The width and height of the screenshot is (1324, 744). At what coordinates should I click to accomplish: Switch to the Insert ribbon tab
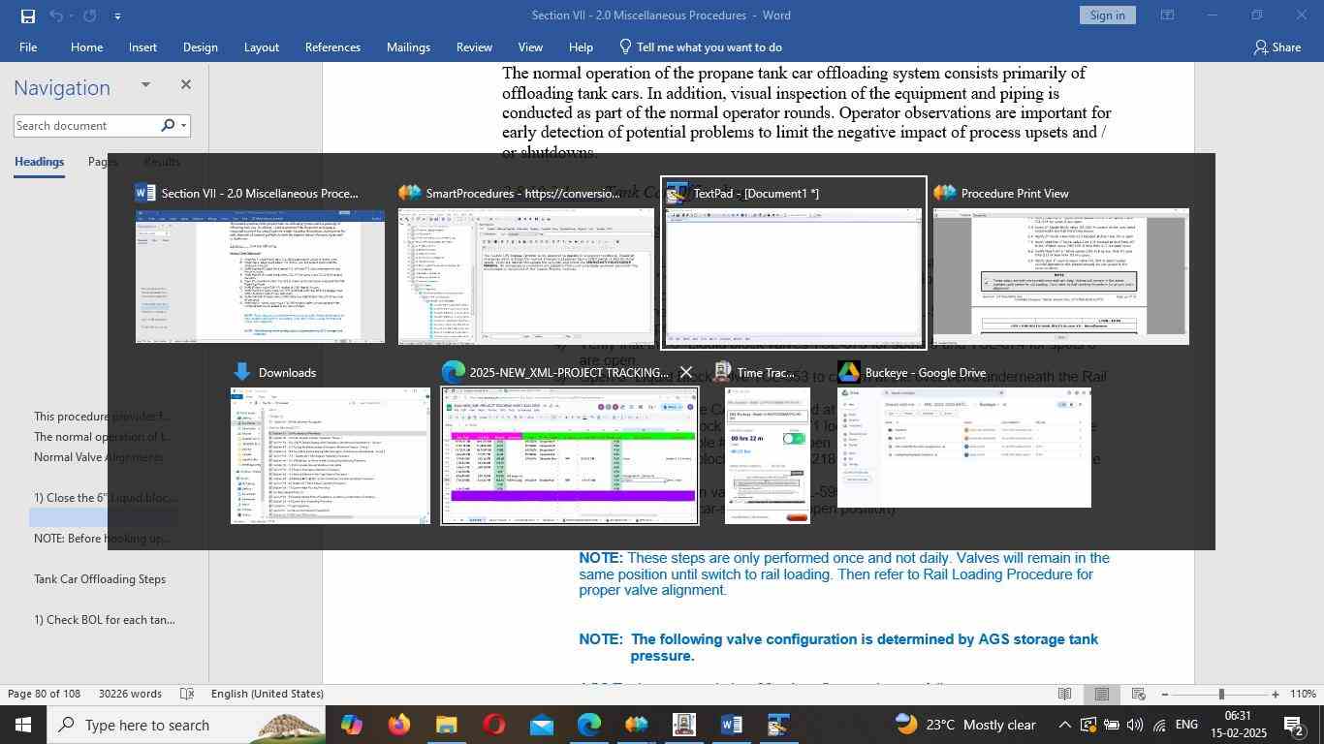(142, 46)
